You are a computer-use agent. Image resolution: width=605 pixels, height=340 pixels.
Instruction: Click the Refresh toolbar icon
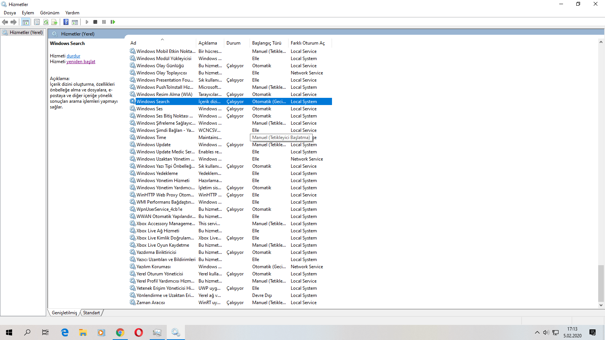(x=46, y=22)
